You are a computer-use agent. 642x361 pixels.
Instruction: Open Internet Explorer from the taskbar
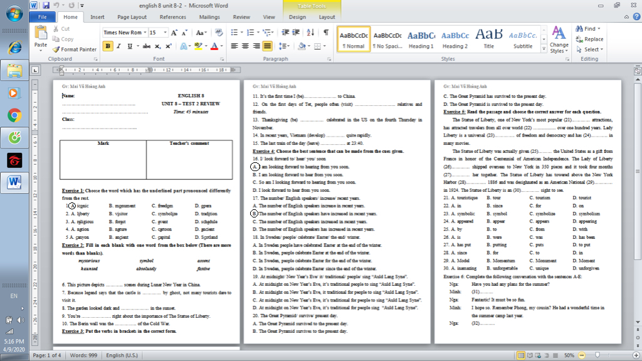coord(14,48)
